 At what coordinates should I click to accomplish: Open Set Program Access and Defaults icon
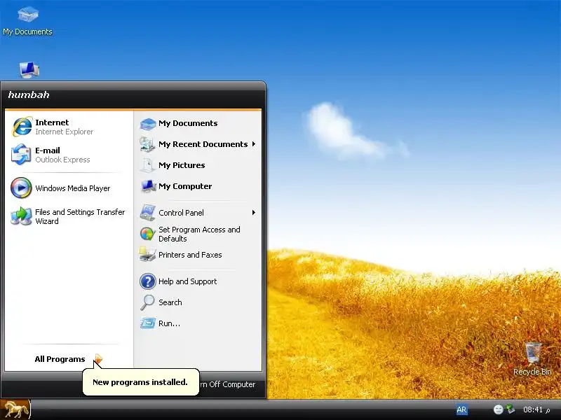tap(147, 234)
